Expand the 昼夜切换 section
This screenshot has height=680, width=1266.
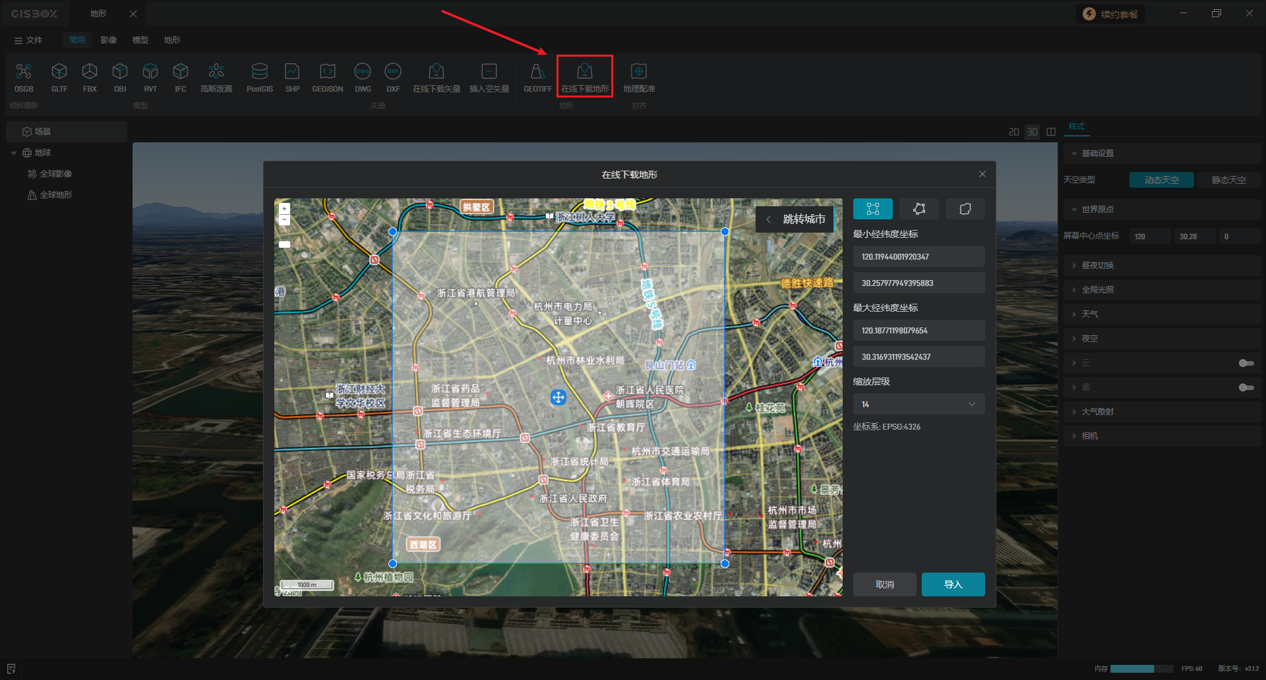pyautogui.click(x=1097, y=266)
